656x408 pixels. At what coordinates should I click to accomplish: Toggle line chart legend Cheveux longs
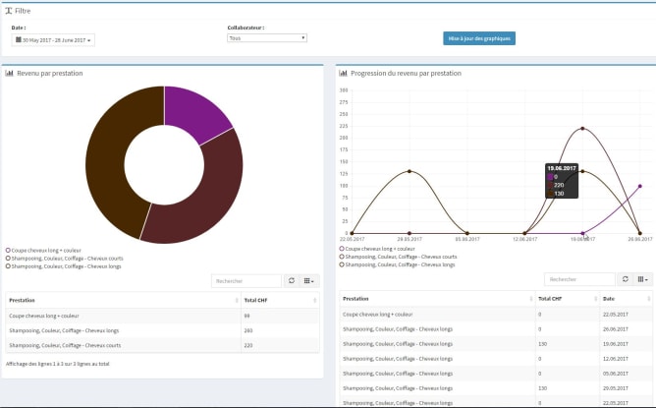point(397,264)
